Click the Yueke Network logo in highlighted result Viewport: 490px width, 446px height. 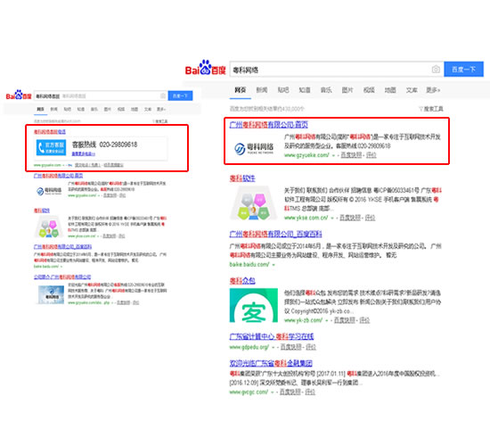point(254,148)
